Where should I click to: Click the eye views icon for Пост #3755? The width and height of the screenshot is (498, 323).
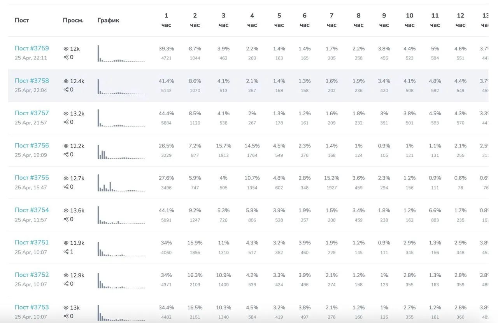tap(66, 178)
